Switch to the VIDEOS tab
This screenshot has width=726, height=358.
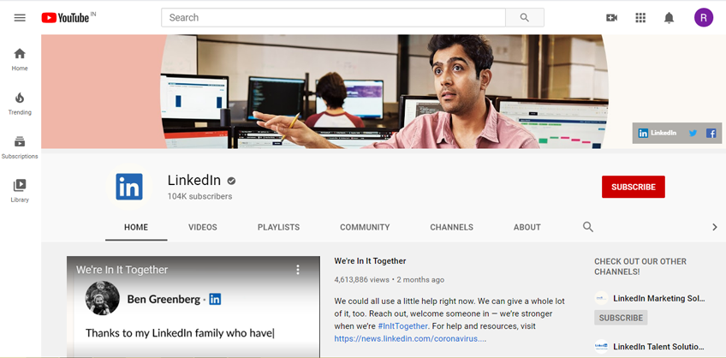(203, 228)
